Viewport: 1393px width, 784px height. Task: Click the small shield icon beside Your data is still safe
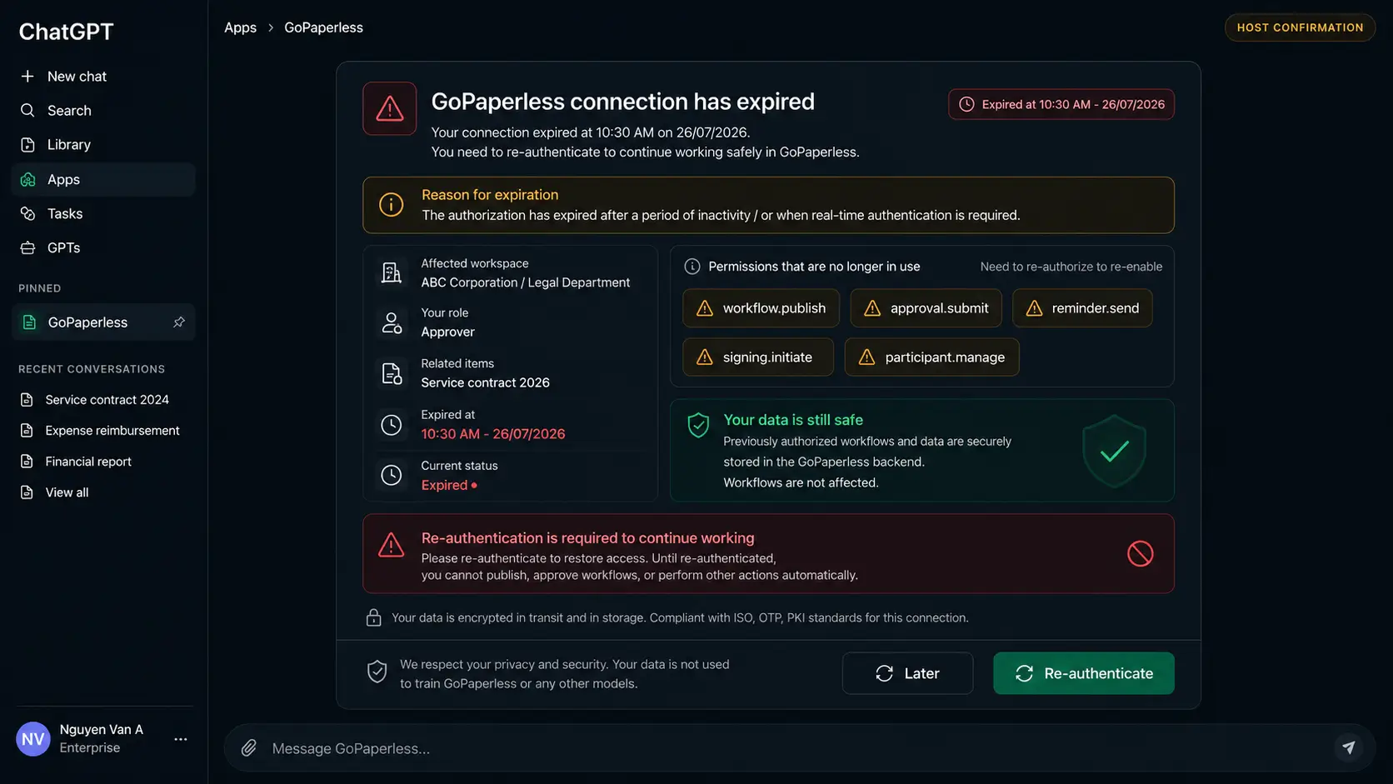click(698, 425)
